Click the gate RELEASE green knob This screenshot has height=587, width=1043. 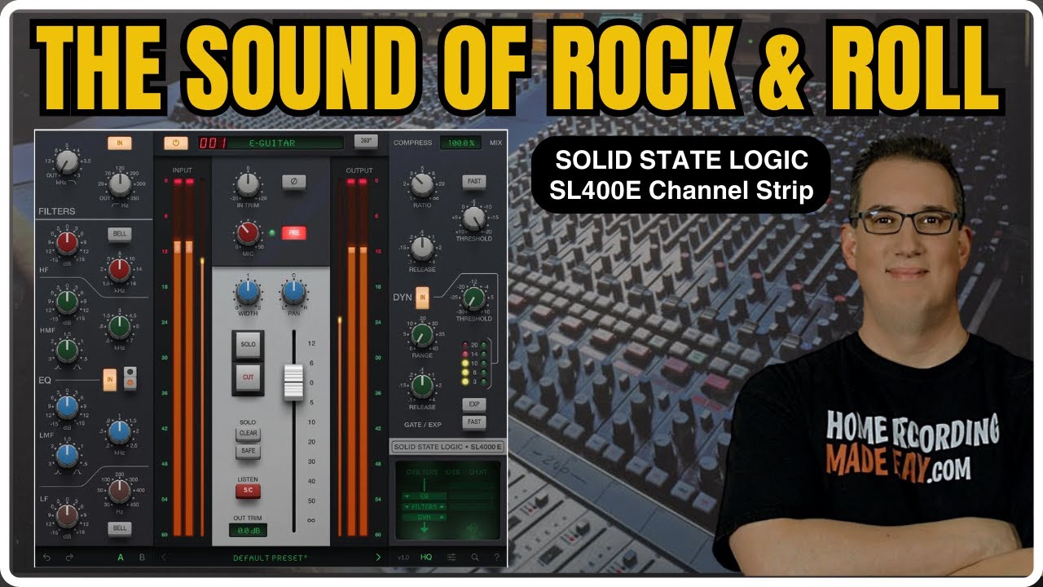click(x=422, y=385)
